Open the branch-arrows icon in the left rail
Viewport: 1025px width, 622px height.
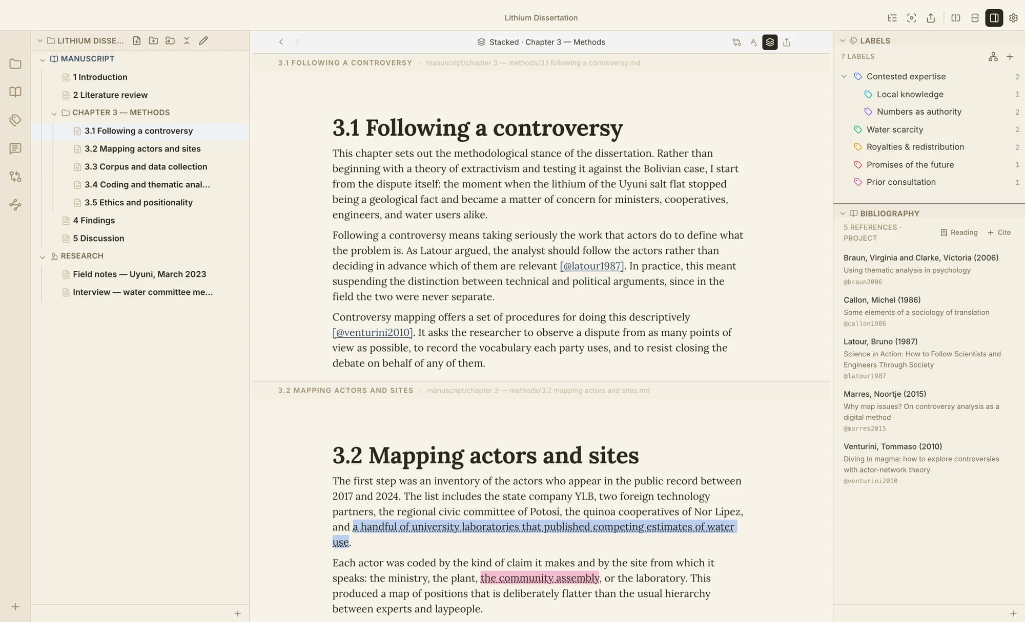click(15, 177)
